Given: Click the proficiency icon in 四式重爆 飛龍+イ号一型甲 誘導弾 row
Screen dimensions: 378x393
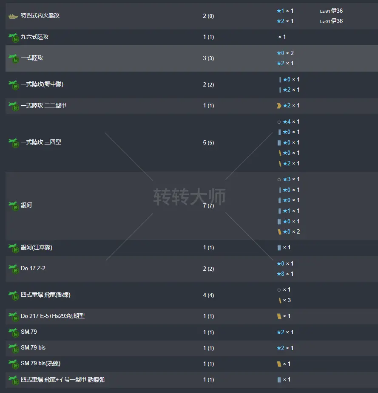Looking at the screenshot, I should (279, 380).
